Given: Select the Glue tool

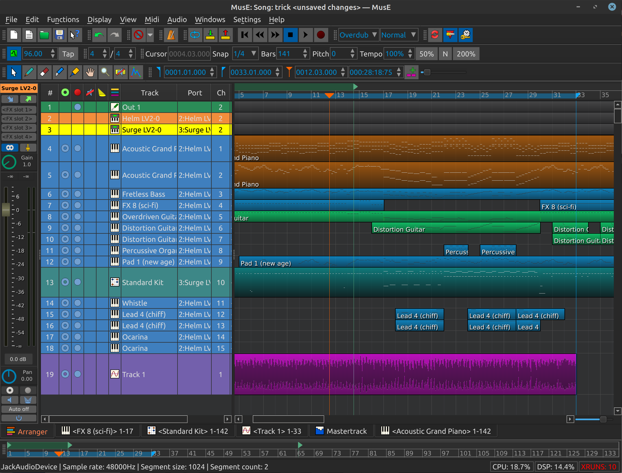Looking at the screenshot, I should (75, 73).
